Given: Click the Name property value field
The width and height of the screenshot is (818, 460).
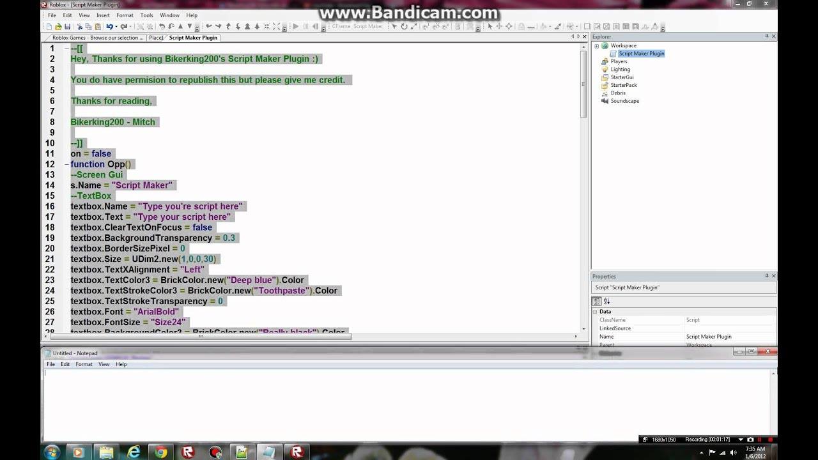Looking at the screenshot, I should point(730,337).
